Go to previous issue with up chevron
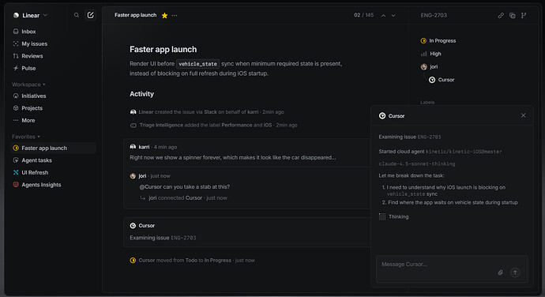Image resolution: width=545 pixels, height=297 pixels. tap(383, 15)
